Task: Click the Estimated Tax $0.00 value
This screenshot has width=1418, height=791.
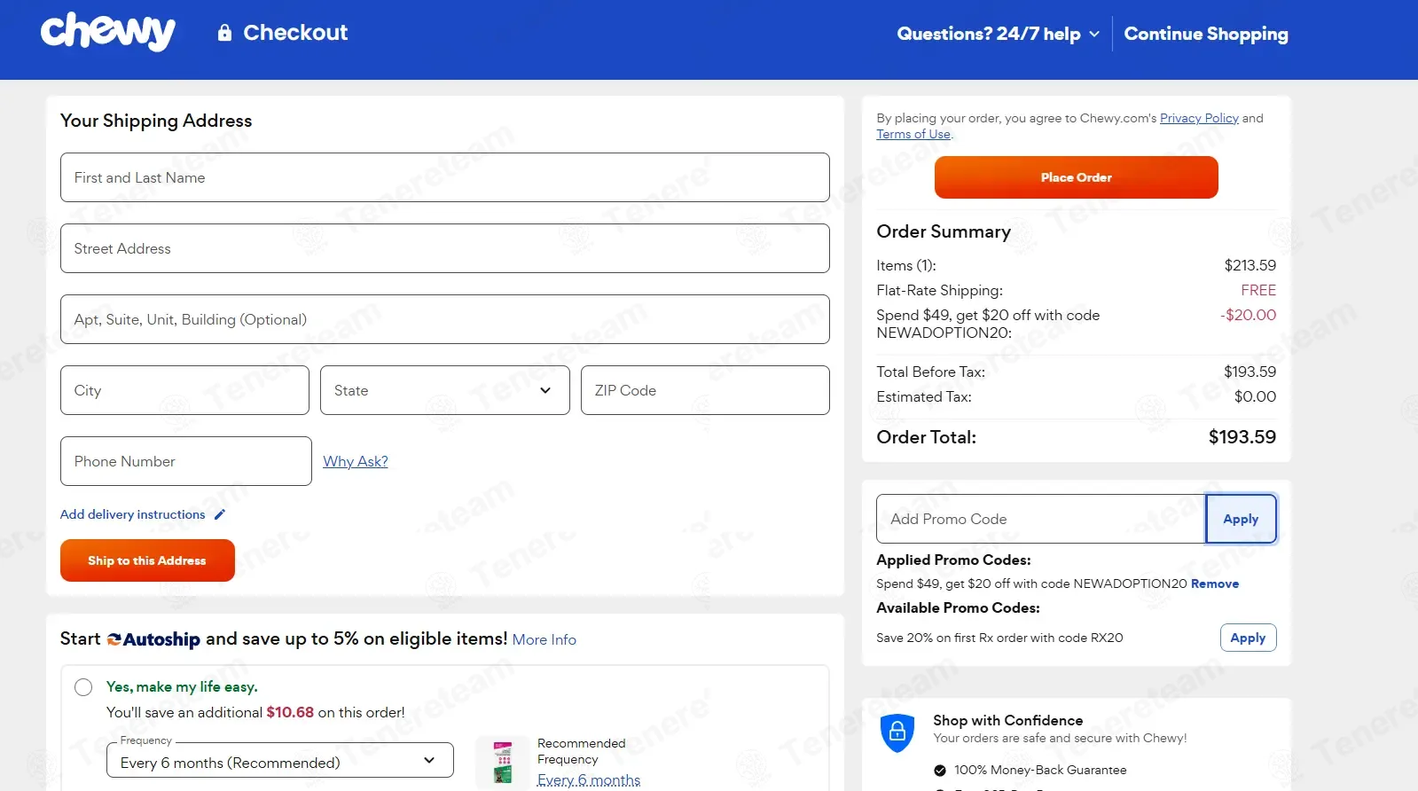Action: point(1256,396)
